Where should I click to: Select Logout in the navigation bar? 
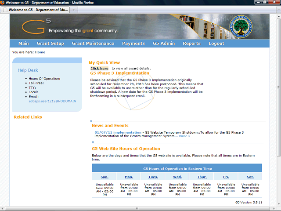(x=216, y=44)
